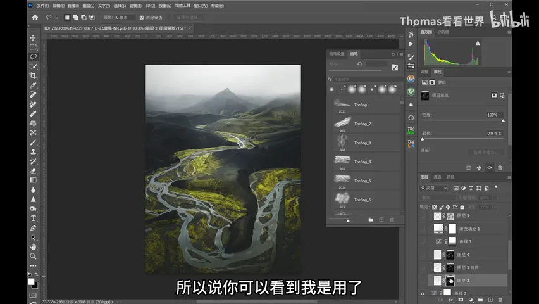
Task: Select the Eyedropper tool
Action: (33, 85)
